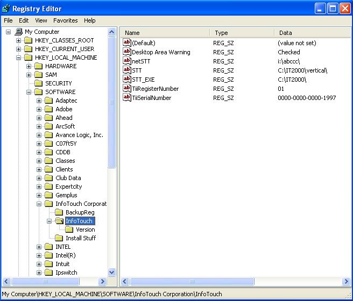This screenshot has width=353, height=301.
Task: Click the TiiRegisterNumber value icon
Action: click(127, 88)
